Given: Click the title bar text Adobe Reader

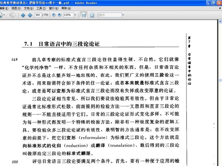Looking at the screenshot, I should [86, 3].
